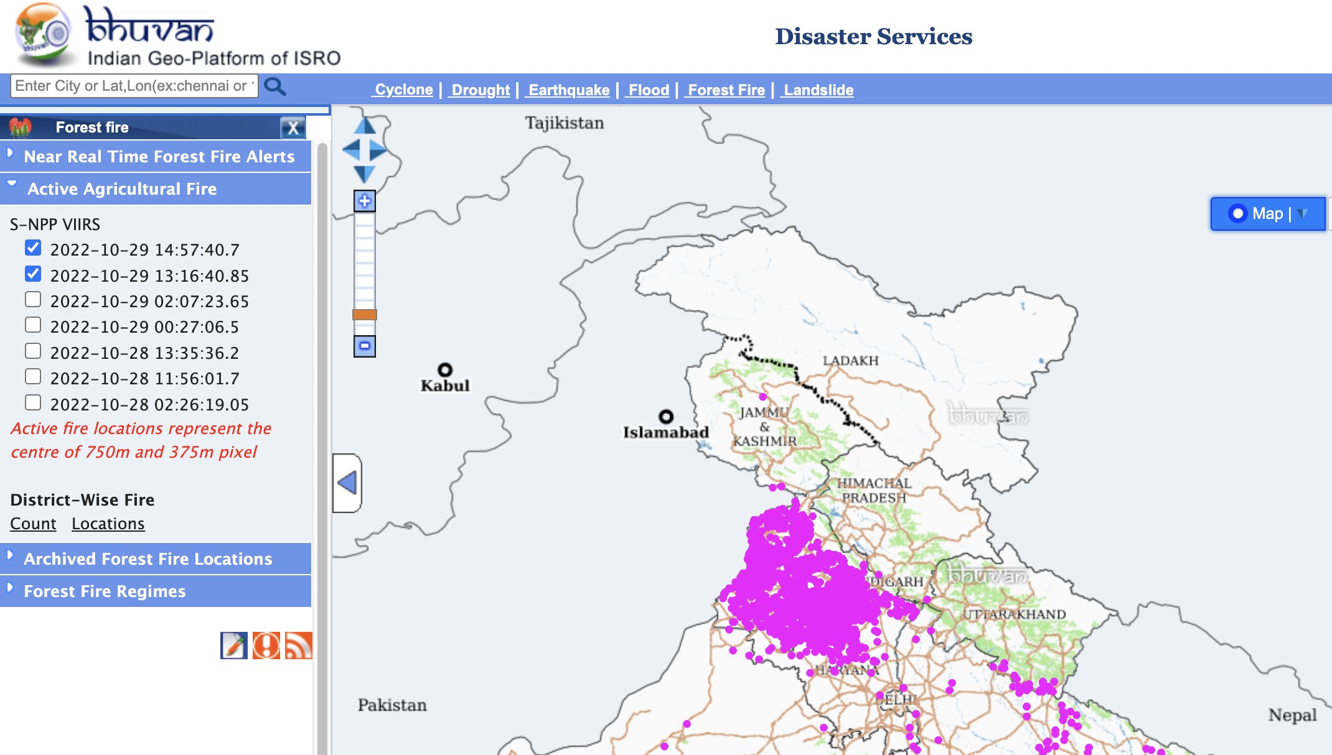Select the Map radio button
Image resolution: width=1332 pixels, height=755 pixels.
click(1237, 213)
